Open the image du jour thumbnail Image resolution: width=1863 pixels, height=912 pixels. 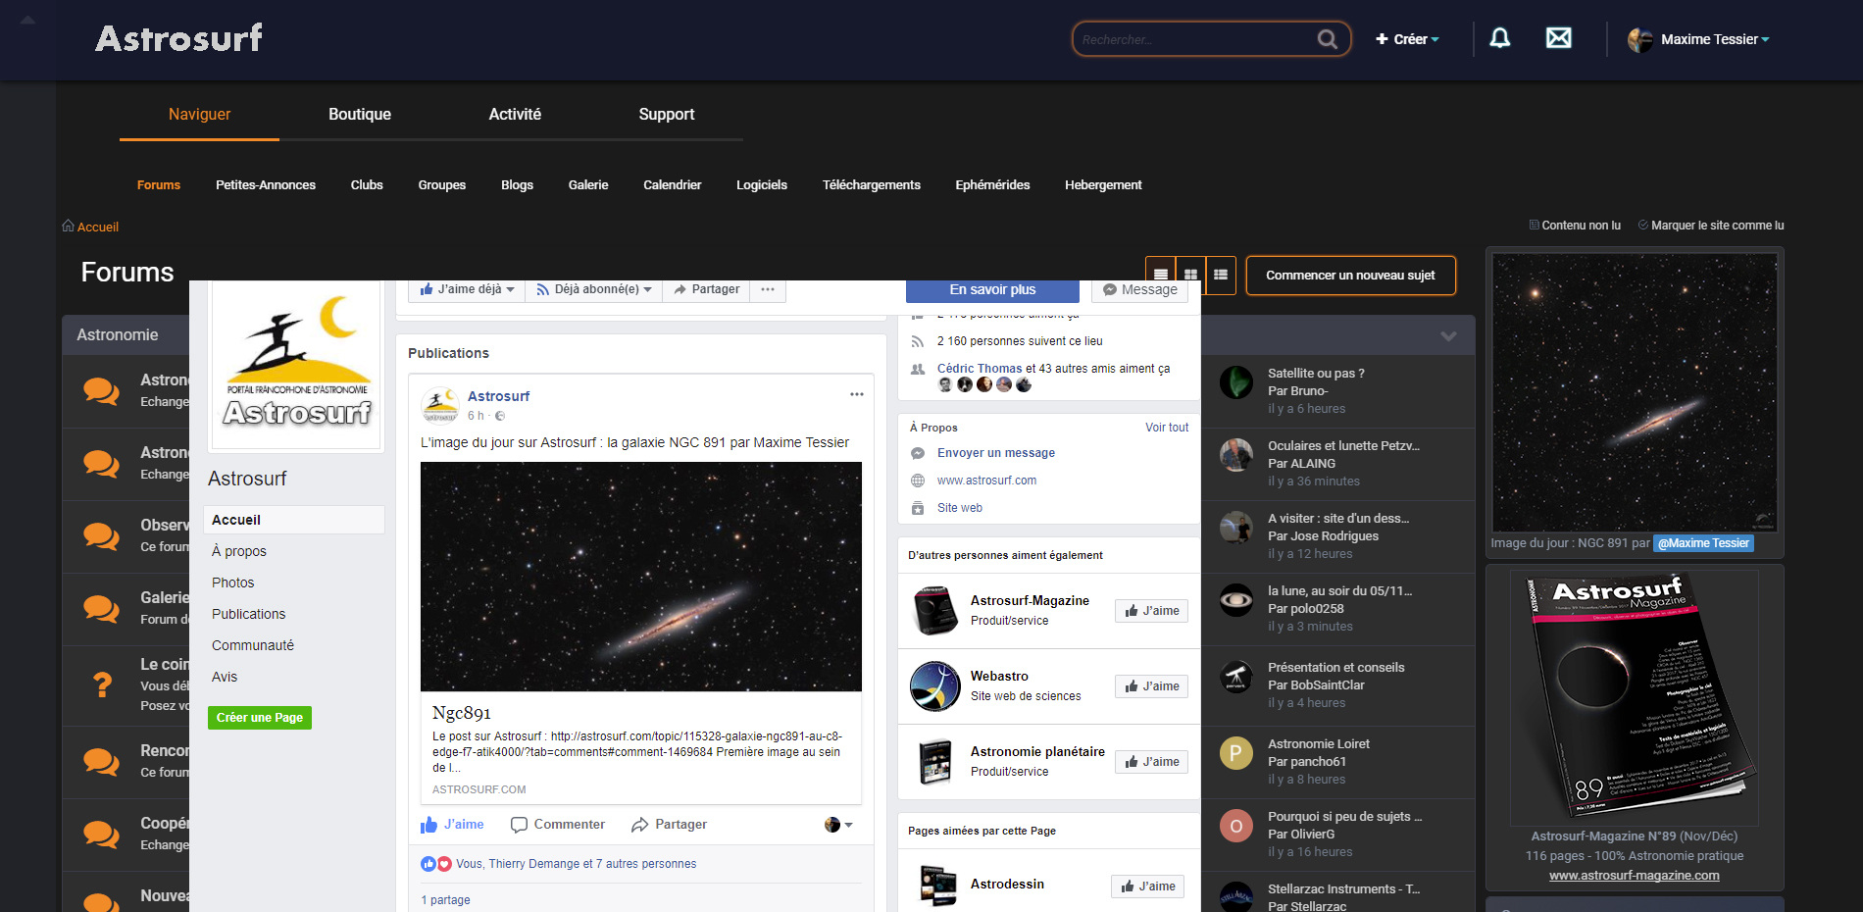coord(1635,392)
